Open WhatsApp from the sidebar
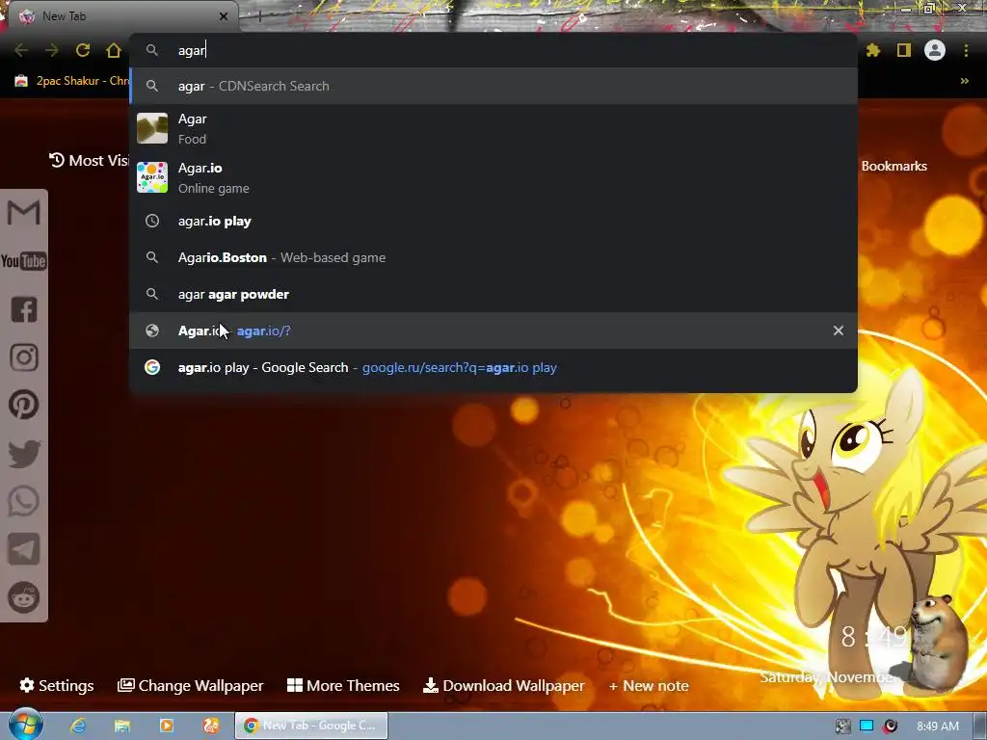 [x=24, y=501]
